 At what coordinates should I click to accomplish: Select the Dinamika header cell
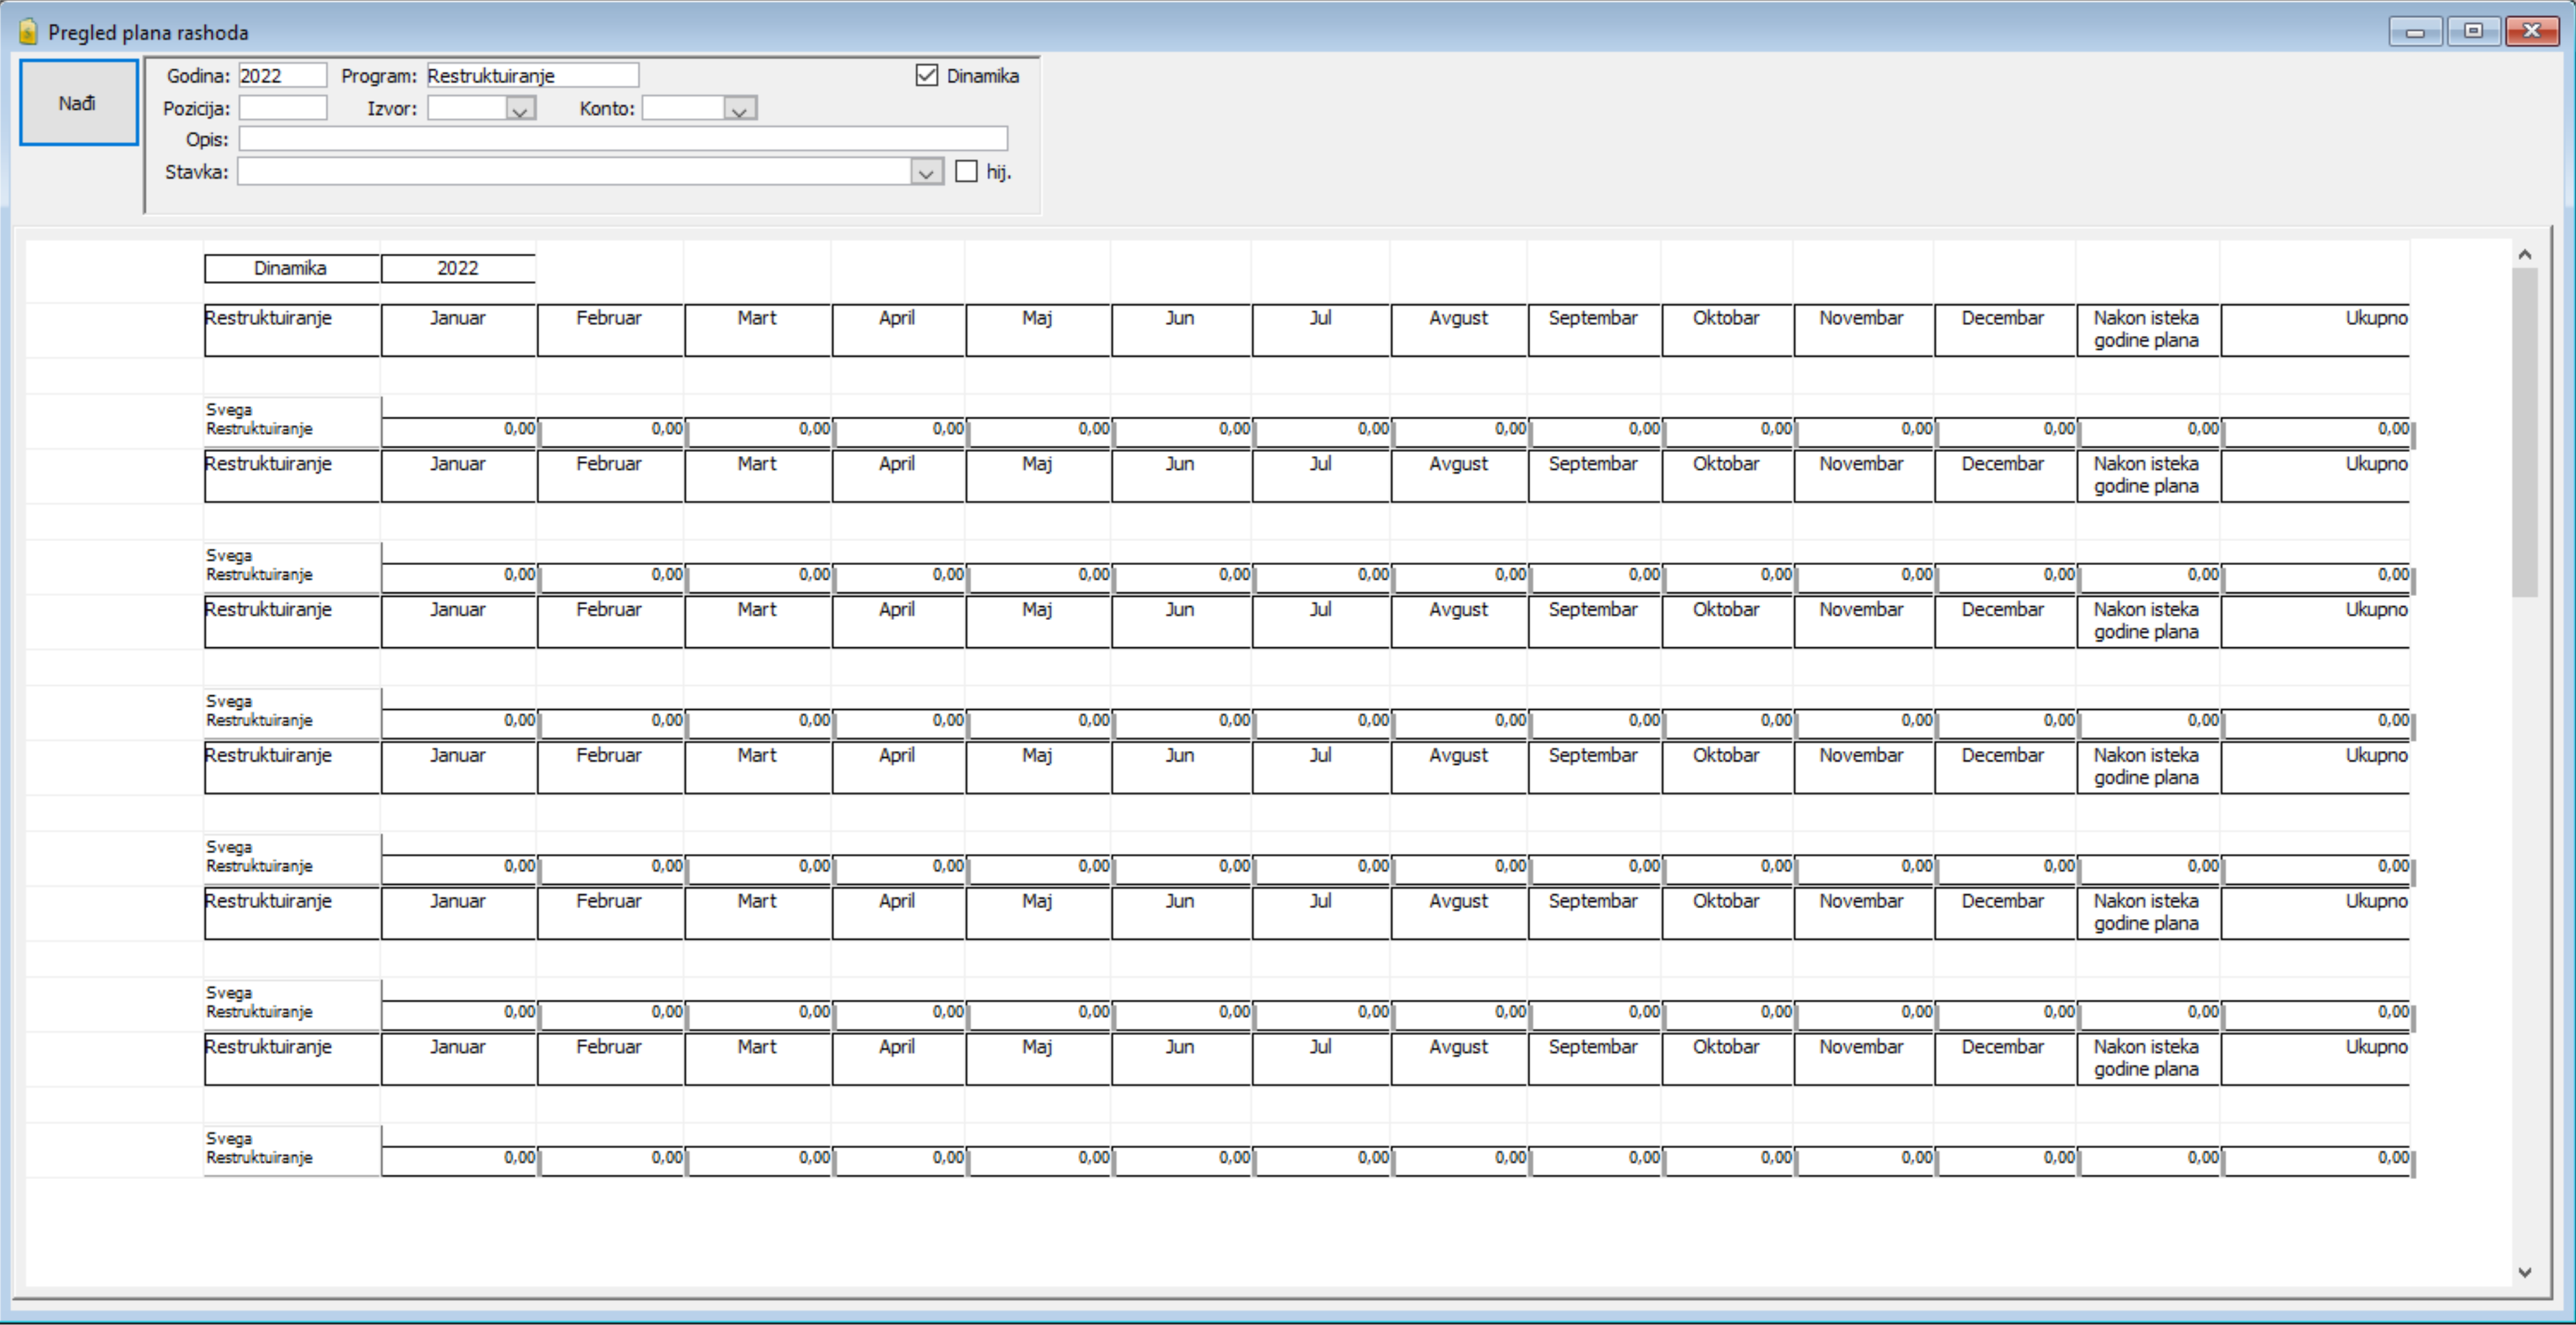point(291,268)
